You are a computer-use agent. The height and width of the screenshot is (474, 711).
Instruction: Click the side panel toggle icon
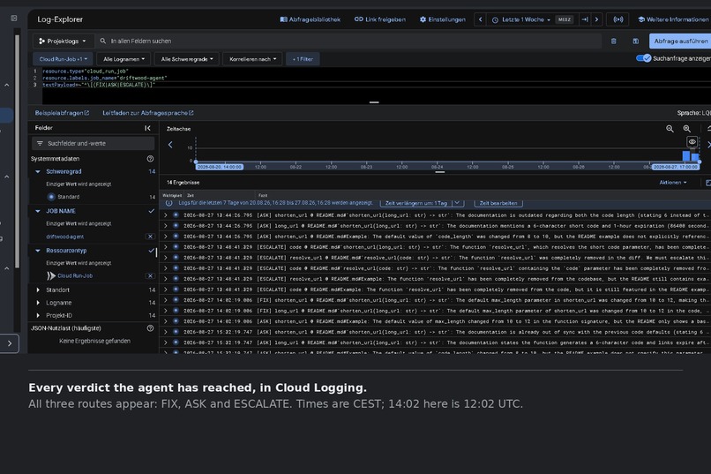coord(14,19)
